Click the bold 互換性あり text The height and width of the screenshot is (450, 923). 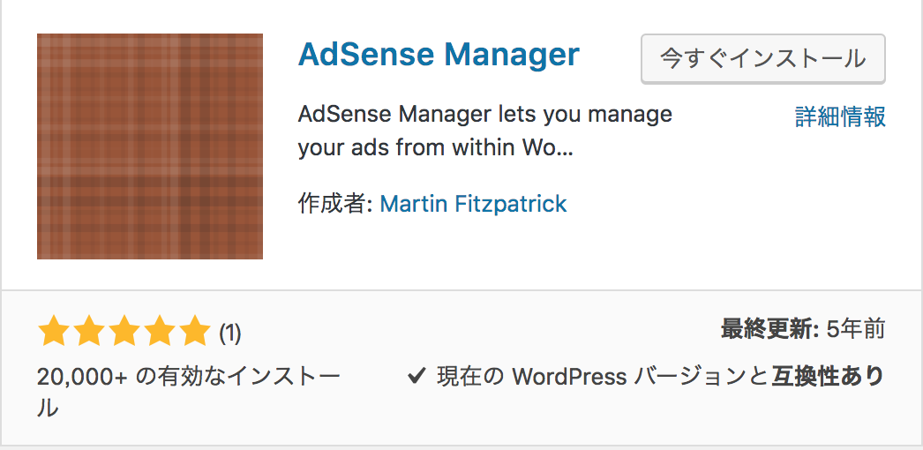(x=828, y=376)
